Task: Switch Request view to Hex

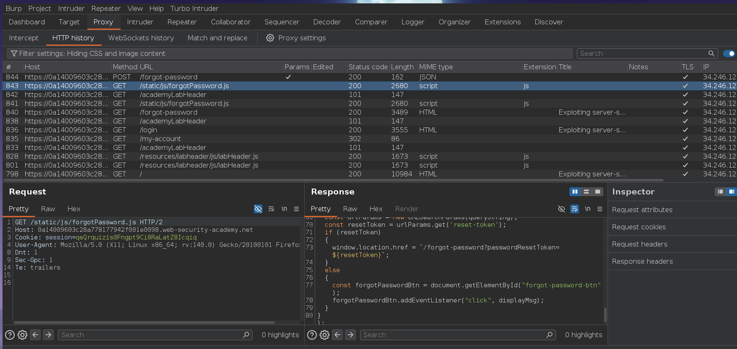Action: [x=74, y=209]
